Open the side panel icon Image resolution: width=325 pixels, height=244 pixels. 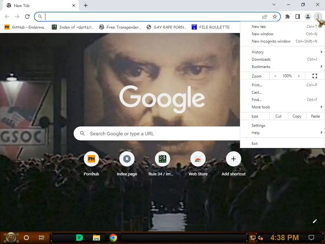pos(298,17)
